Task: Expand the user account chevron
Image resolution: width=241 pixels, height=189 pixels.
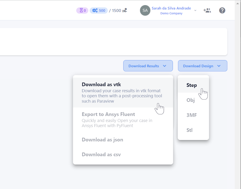Action: tap(195, 11)
